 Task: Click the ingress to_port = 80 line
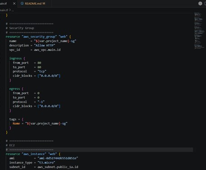click(x=27, y=67)
